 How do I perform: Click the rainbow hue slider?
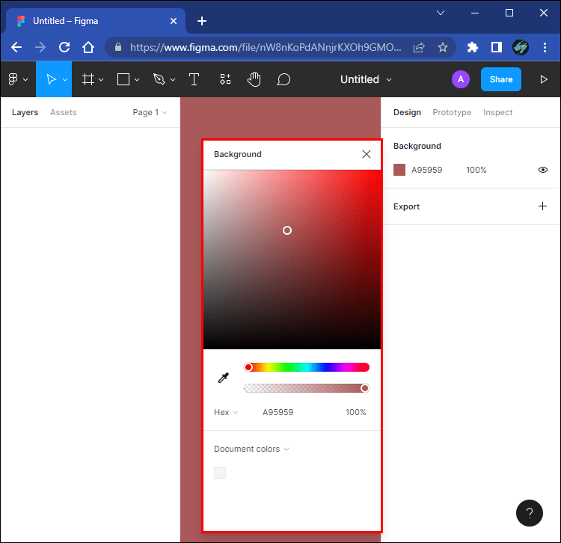307,367
